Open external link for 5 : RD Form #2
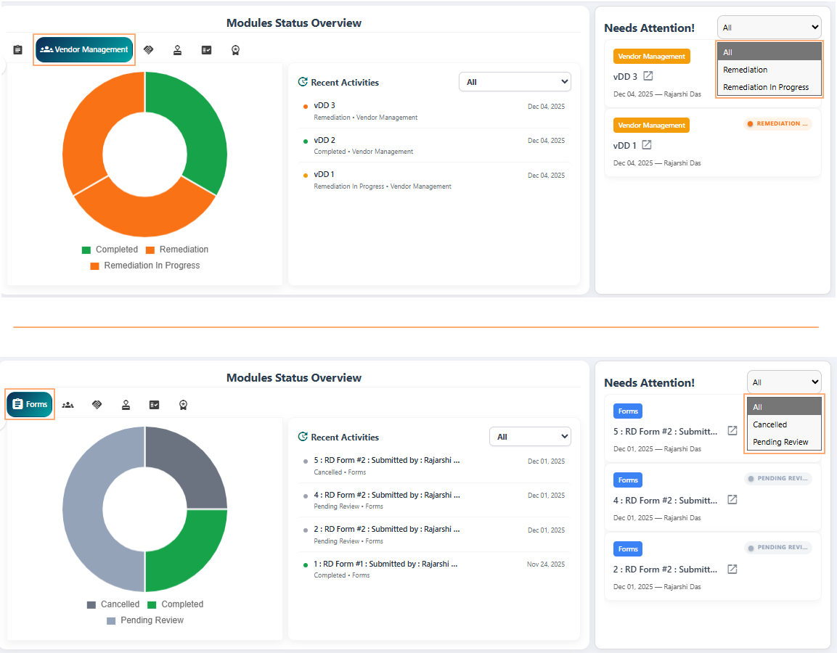This screenshot has height=653, width=837. pyautogui.click(x=732, y=431)
